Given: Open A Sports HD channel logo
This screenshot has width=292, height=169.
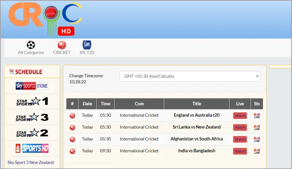Looking at the screenshot, I should pyautogui.click(x=32, y=148).
